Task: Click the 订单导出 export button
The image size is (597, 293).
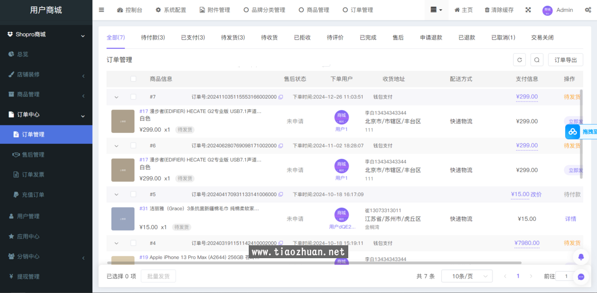Action: pos(566,59)
